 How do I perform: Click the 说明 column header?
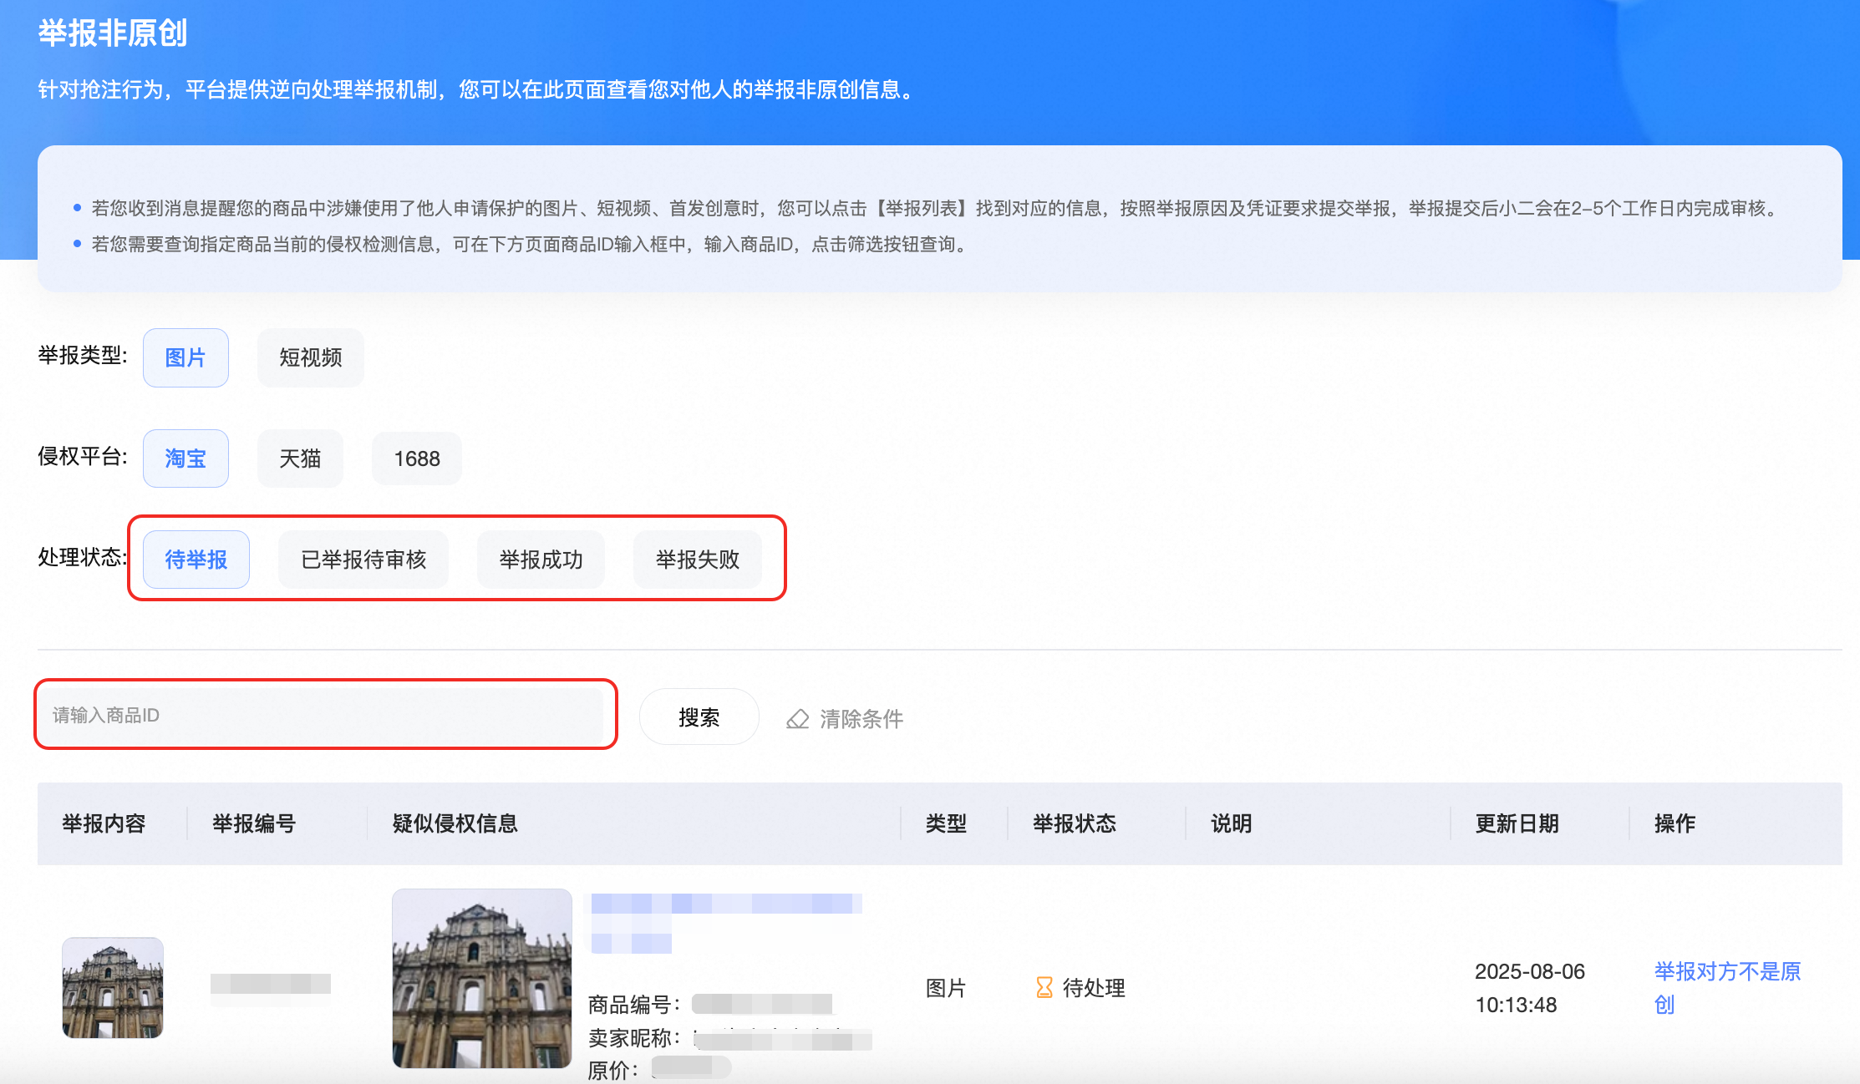tap(1232, 823)
